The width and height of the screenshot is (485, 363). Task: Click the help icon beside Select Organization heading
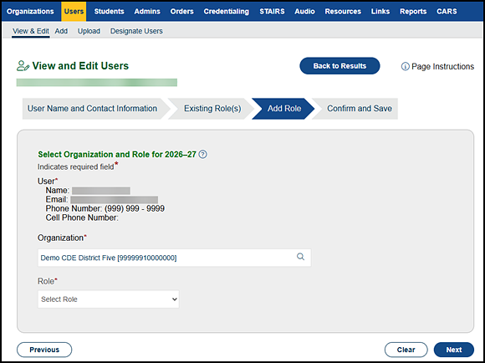(202, 154)
